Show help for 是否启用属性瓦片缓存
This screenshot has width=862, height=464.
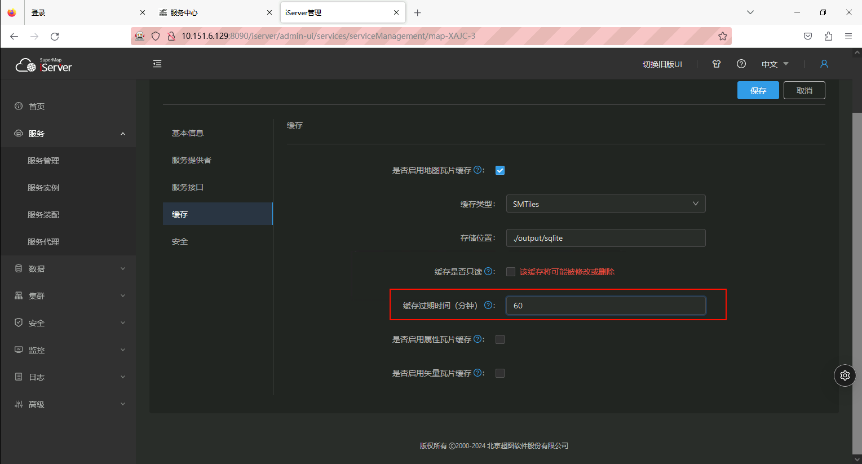coord(478,339)
